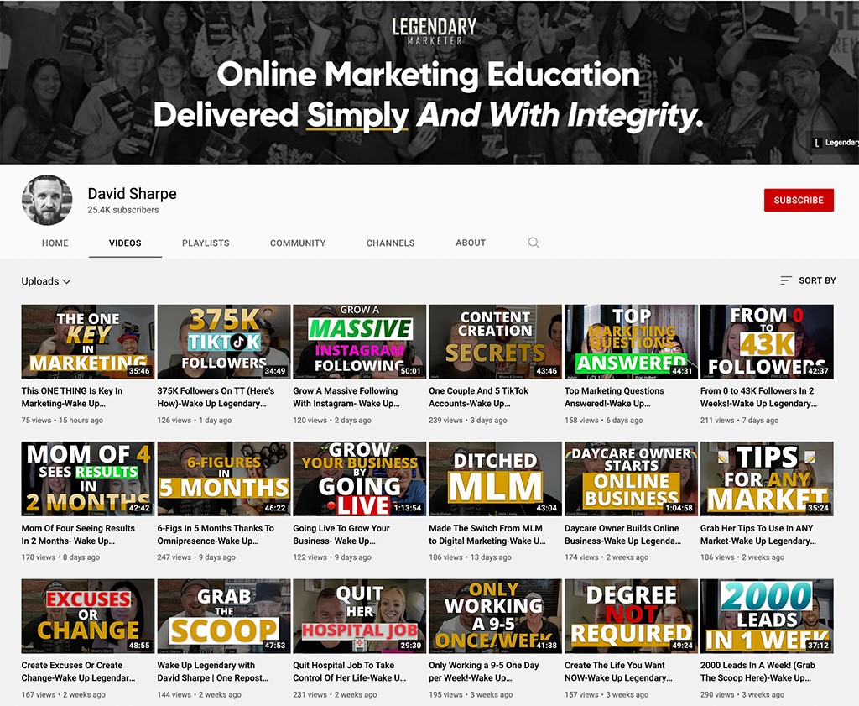Click title 'This ONE THING Is Key In Marketing'
Image resolution: width=859 pixels, height=706 pixels.
click(72, 397)
